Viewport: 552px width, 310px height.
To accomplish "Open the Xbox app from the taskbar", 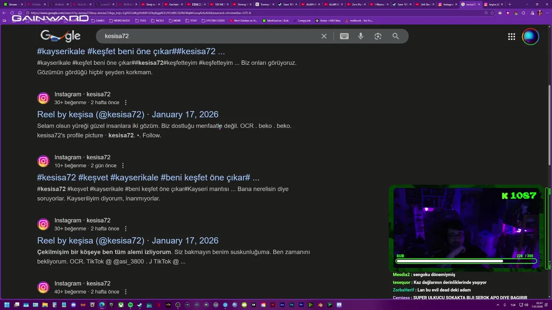I will (x=121, y=305).
